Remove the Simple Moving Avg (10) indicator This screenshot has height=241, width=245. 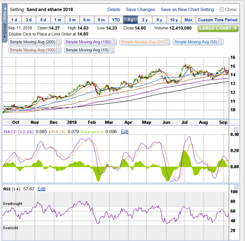111,50
